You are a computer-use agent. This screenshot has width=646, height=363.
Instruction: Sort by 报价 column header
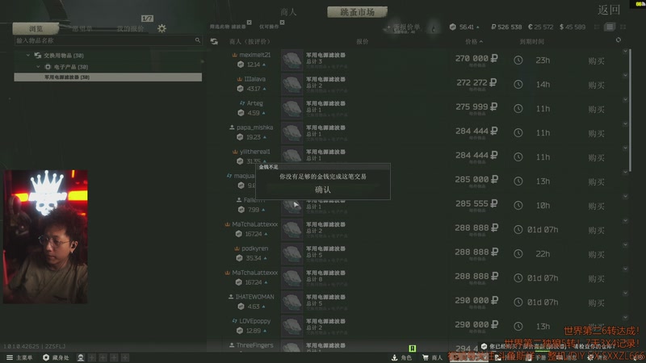click(x=362, y=42)
